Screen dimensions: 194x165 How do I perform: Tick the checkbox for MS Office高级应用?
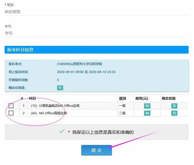pyautogui.click(x=11, y=113)
